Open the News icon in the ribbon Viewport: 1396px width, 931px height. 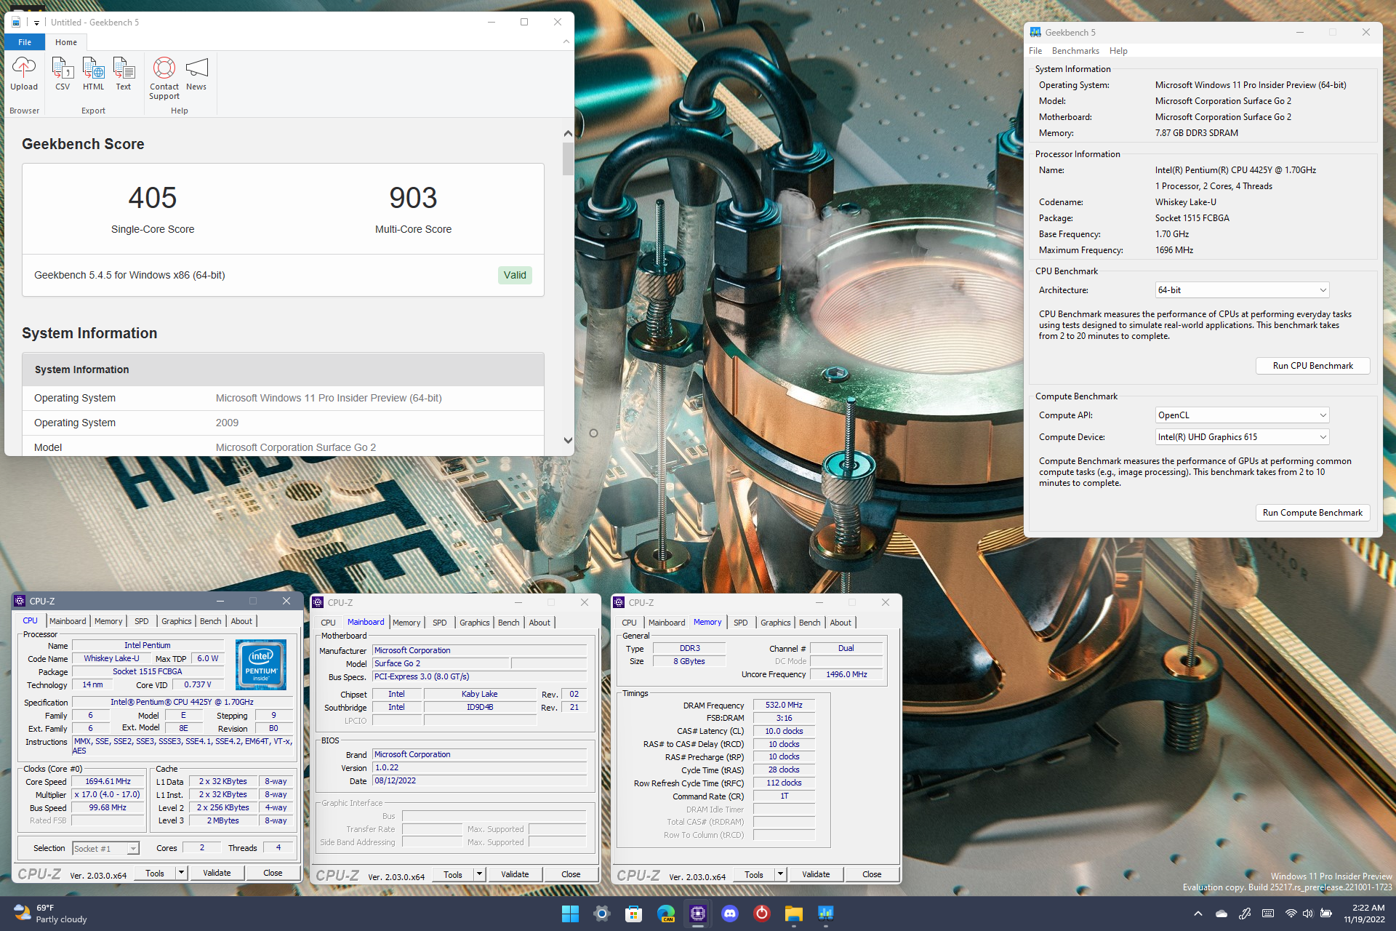coord(196,74)
